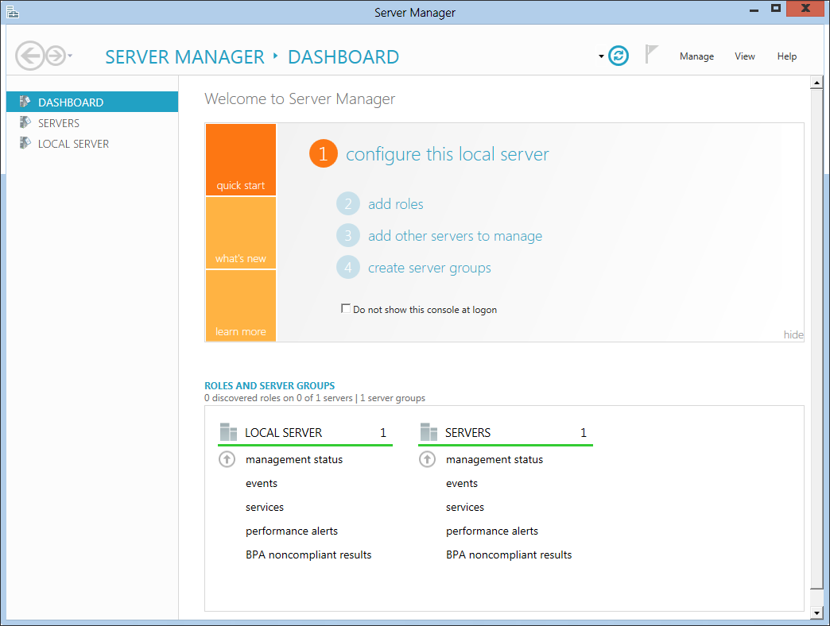Click 'add other servers to manage' link
The height and width of the screenshot is (626, 830).
455,236
